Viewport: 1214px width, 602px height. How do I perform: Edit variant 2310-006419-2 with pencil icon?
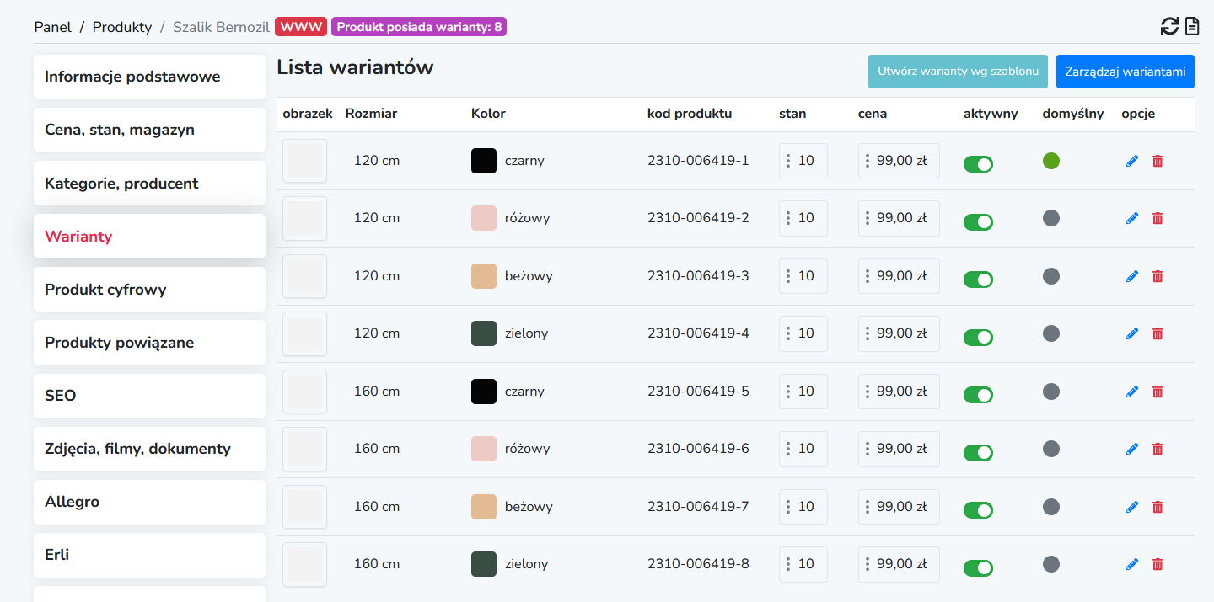(x=1132, y=218)
